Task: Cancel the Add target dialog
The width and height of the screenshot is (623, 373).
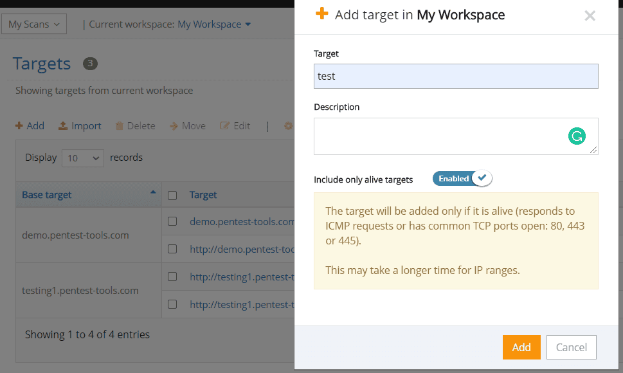Action: point(571,347)
